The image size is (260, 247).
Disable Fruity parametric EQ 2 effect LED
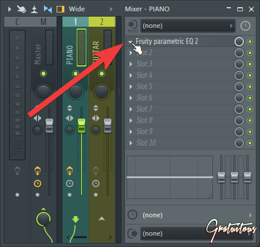pos(250,42)
